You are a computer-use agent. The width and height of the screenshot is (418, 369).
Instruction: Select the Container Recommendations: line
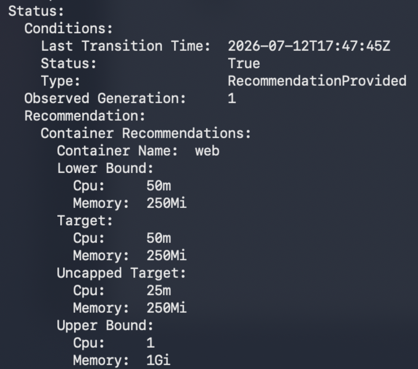tap(146, 133)
